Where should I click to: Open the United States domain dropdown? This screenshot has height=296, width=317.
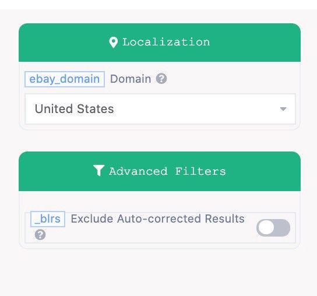[x=160, y=109]
